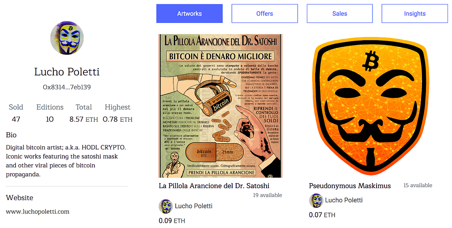Switch to the Artworks tab
The width and height of the screenshot is (452, 228).
(x=189, y=14)
